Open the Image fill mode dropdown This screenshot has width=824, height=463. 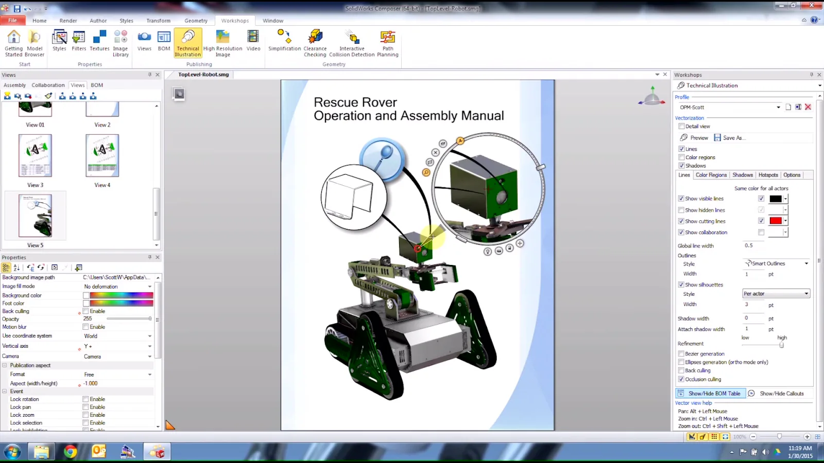150,287
